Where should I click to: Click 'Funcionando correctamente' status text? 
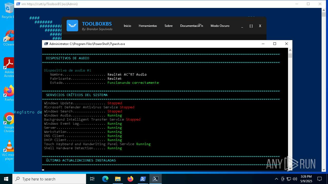(x=133, y=83)
